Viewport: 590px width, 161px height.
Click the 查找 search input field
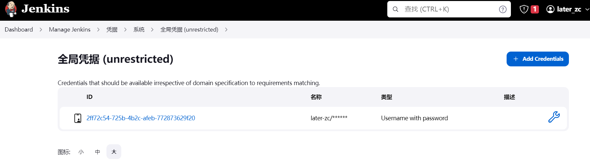pos(449,9)
